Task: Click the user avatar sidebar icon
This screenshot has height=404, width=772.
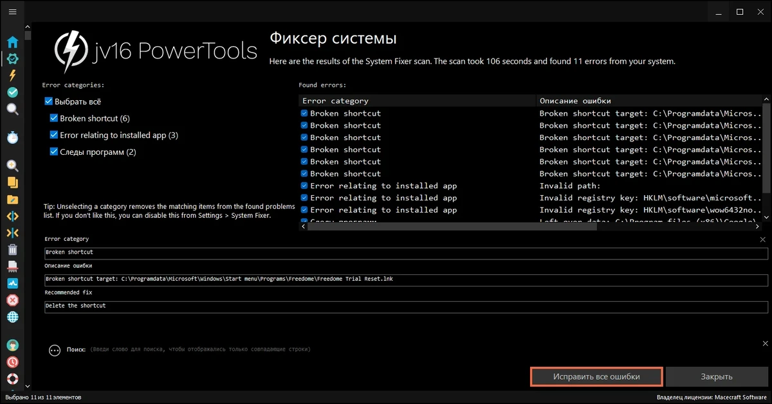Action: (12, 346)
